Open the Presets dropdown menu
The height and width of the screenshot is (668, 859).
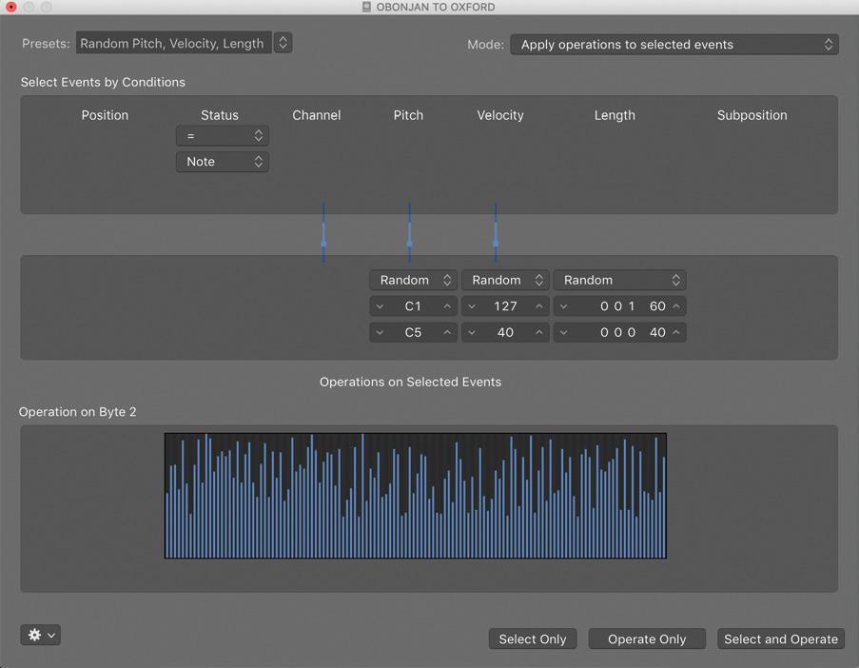click(x=283, y=43)
